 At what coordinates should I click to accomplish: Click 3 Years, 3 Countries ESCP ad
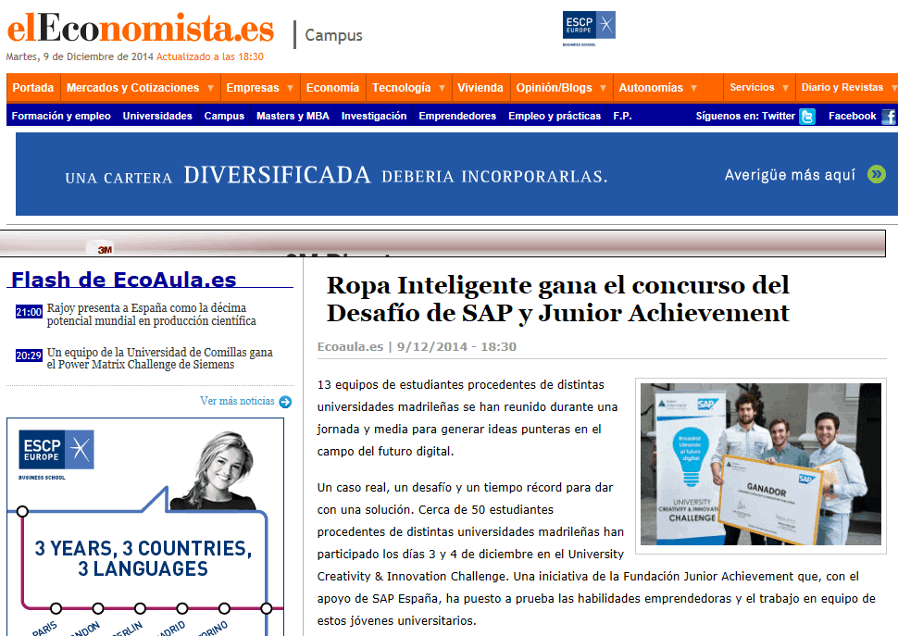pos(145,527)
